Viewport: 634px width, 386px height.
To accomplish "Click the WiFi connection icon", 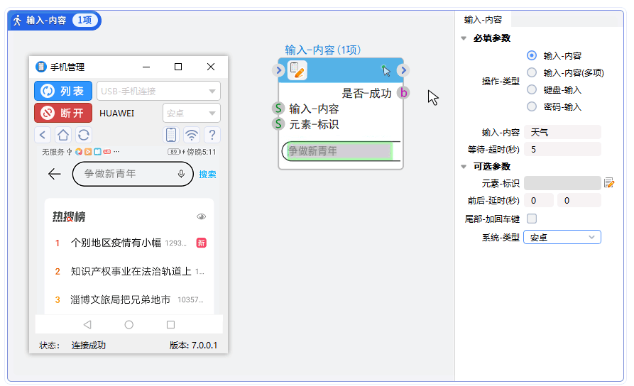I will coord(191,135).
